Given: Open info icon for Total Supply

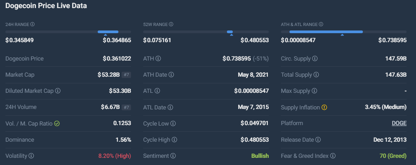Looking at the screenshot, I should click(316, 75).
